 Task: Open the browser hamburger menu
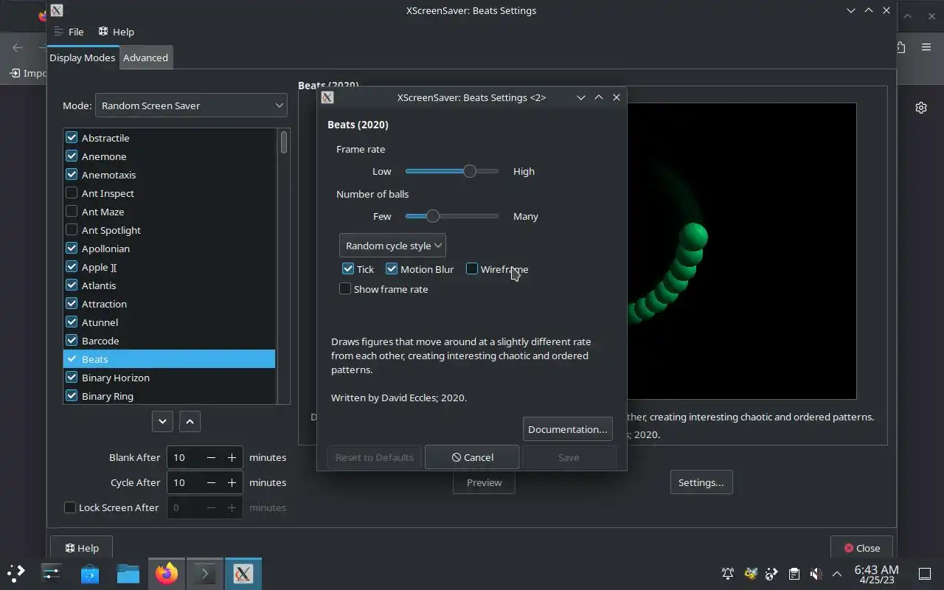[x=926, y=47]
